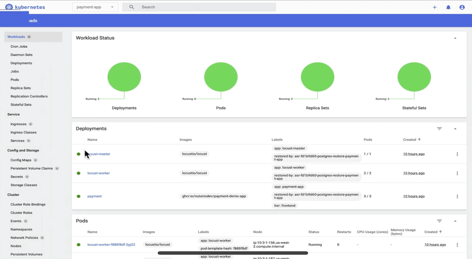
Task: Open Pods in the sidebar
Action: [x=15, y=80]
